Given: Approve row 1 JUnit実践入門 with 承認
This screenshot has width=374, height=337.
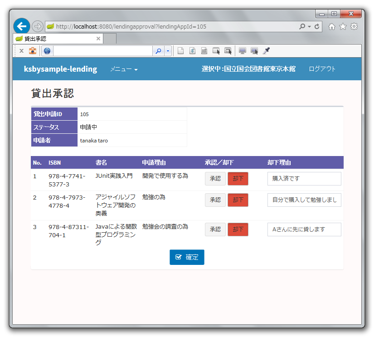Looking at the screenshot, I should point(215,179).
